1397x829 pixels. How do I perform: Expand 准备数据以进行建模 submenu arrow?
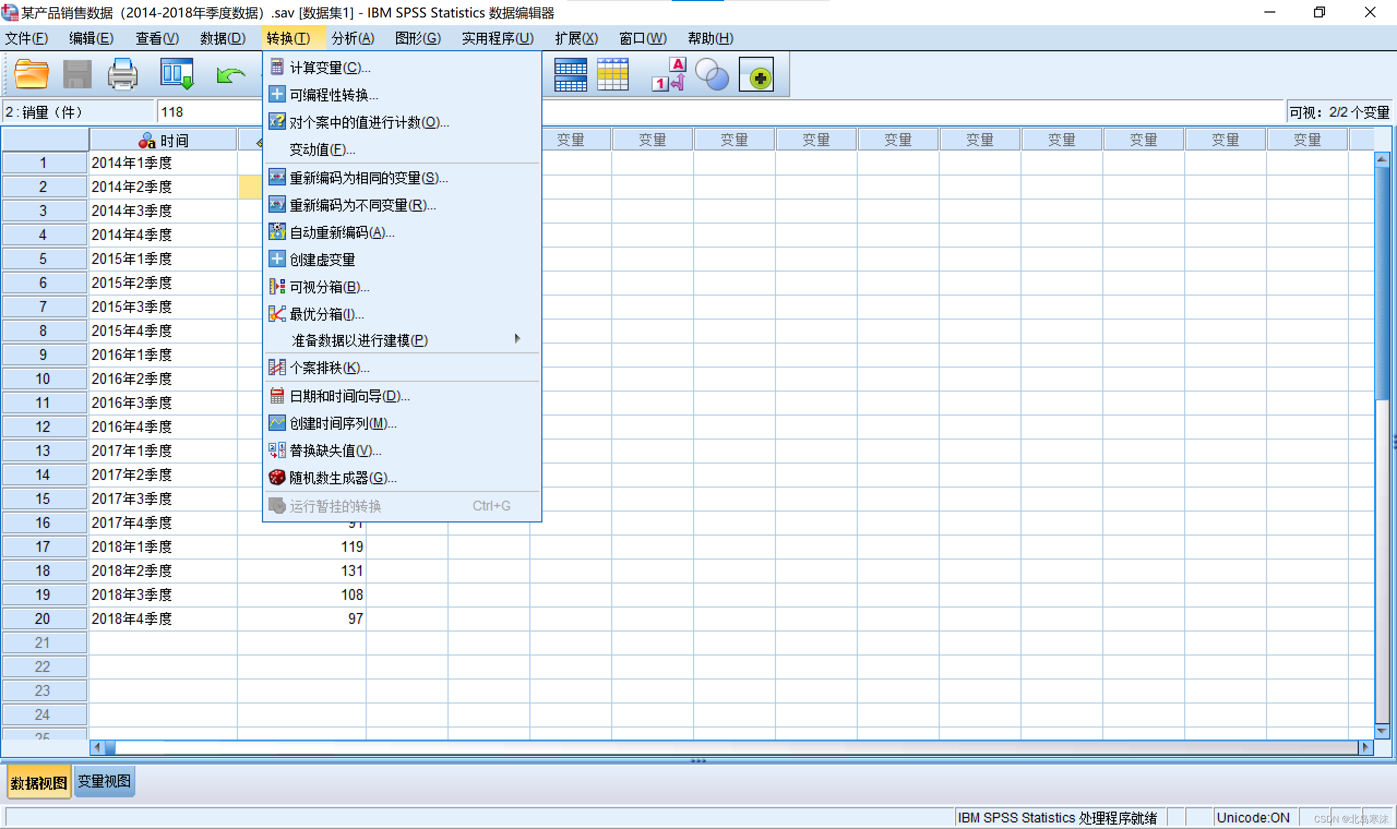[517, 339]
